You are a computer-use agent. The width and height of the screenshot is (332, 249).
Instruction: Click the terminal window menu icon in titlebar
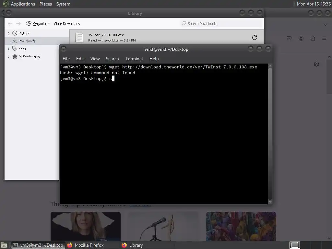64,49
